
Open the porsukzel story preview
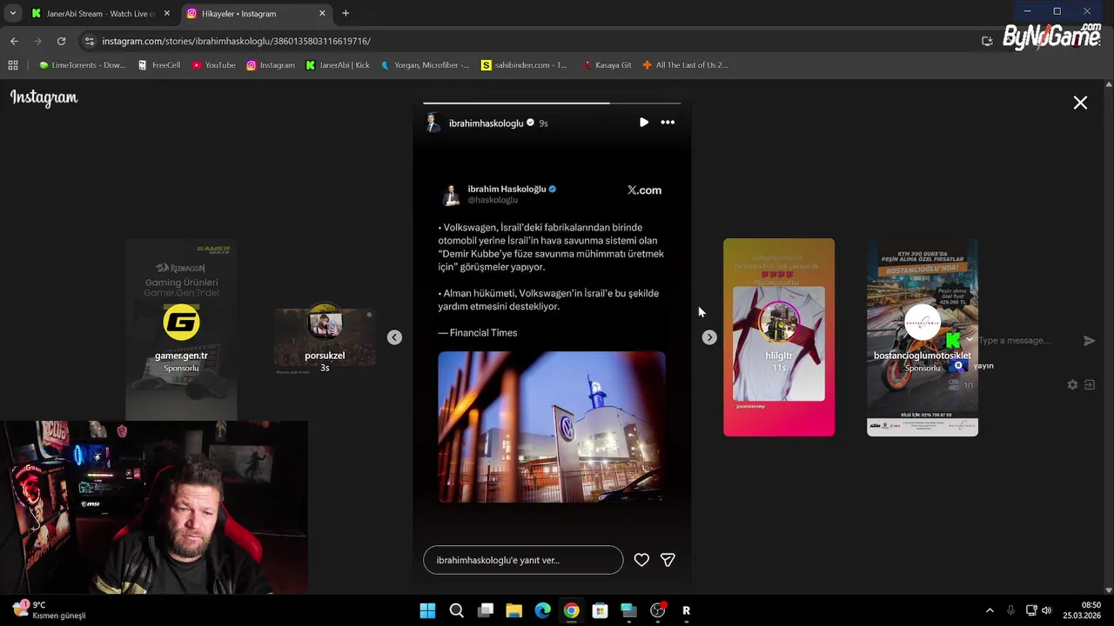pyautogui.click(x=325, y=337)
